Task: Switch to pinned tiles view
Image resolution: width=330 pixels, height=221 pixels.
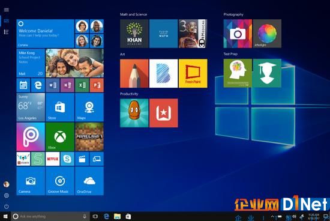Action: [7, 21]
